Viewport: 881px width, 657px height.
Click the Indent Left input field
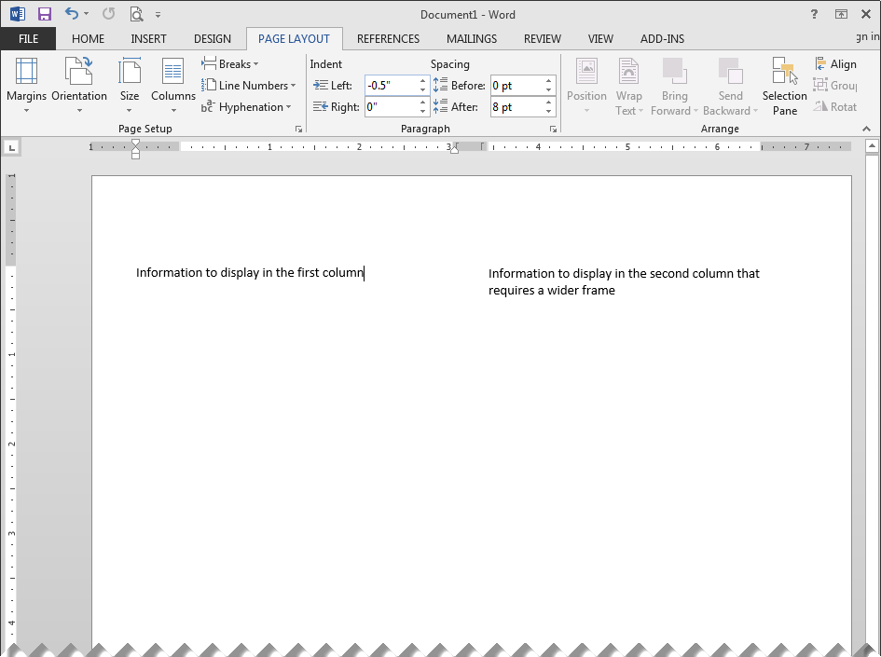point(392,85)
